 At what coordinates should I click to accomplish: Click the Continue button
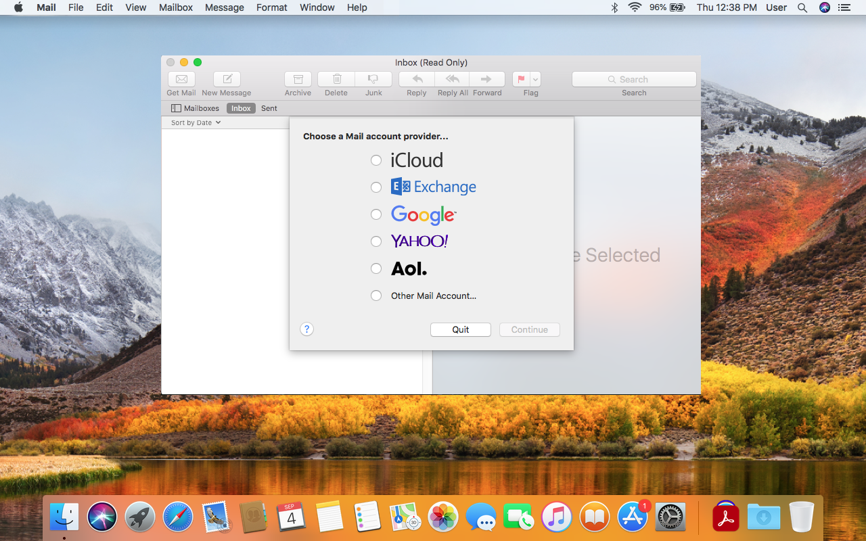tap(530, 330)
